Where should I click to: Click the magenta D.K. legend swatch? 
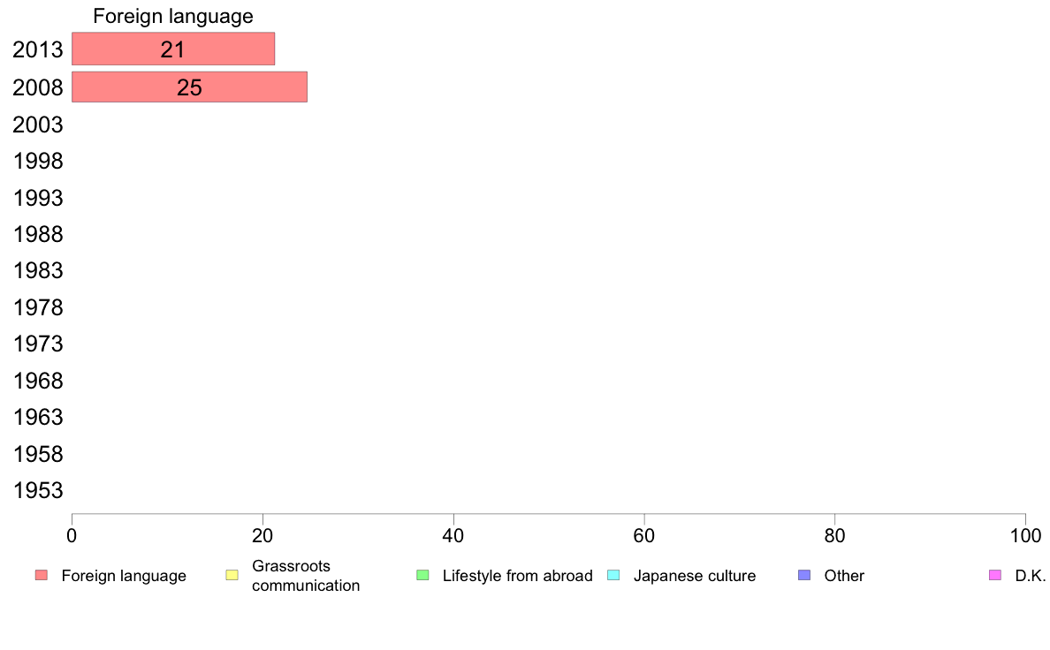[994, 576]
